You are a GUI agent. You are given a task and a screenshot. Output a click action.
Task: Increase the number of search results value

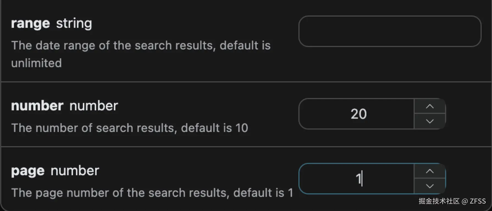tap(430, 106)
